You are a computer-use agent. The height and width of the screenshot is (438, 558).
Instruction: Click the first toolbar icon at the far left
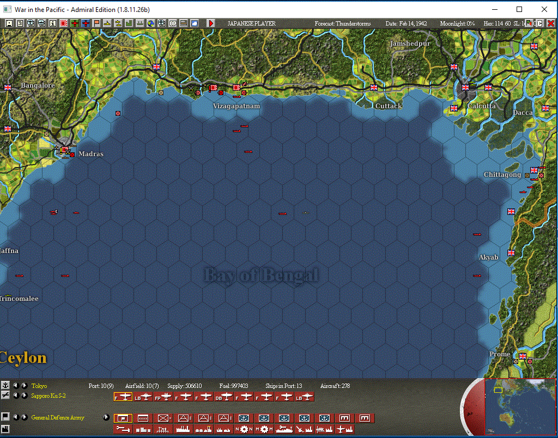(x=9, y=23)
